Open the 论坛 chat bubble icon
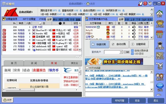Screen dimensions: 166x104 160,87
